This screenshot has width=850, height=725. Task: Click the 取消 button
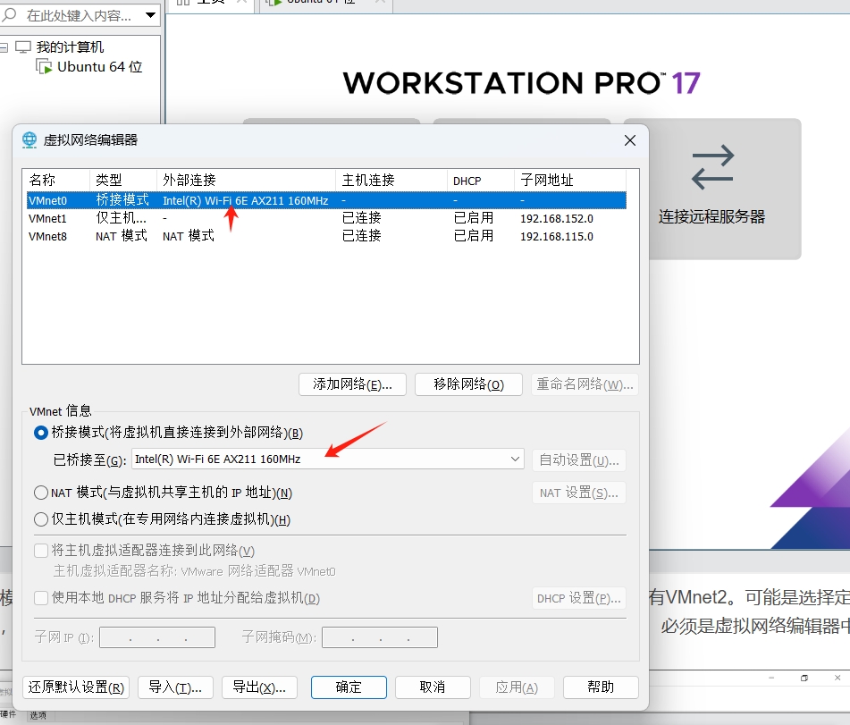point(433,687)
